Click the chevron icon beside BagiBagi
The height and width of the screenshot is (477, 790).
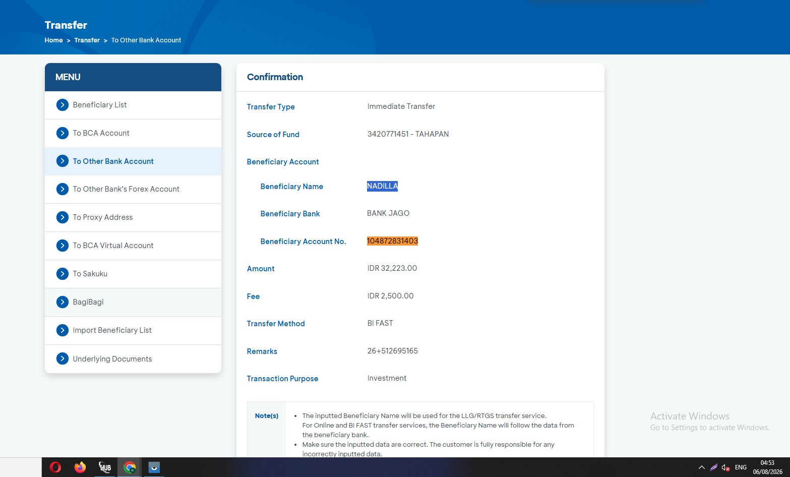(63, 302)
